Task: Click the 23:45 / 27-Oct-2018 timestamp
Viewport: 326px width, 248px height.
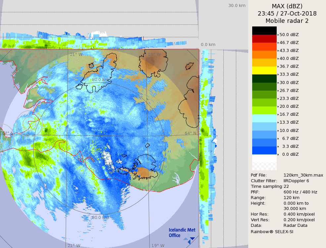Action: tap(287, 14)
